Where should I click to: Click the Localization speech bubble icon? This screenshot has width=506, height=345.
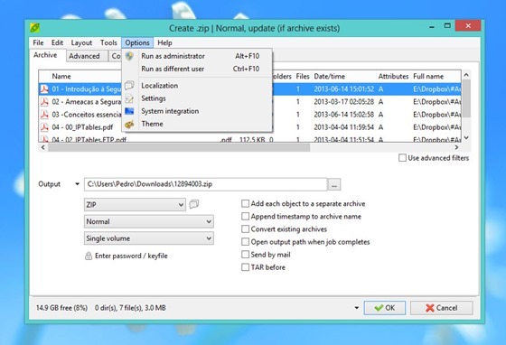pyautogui.click(x=129, y=86)
